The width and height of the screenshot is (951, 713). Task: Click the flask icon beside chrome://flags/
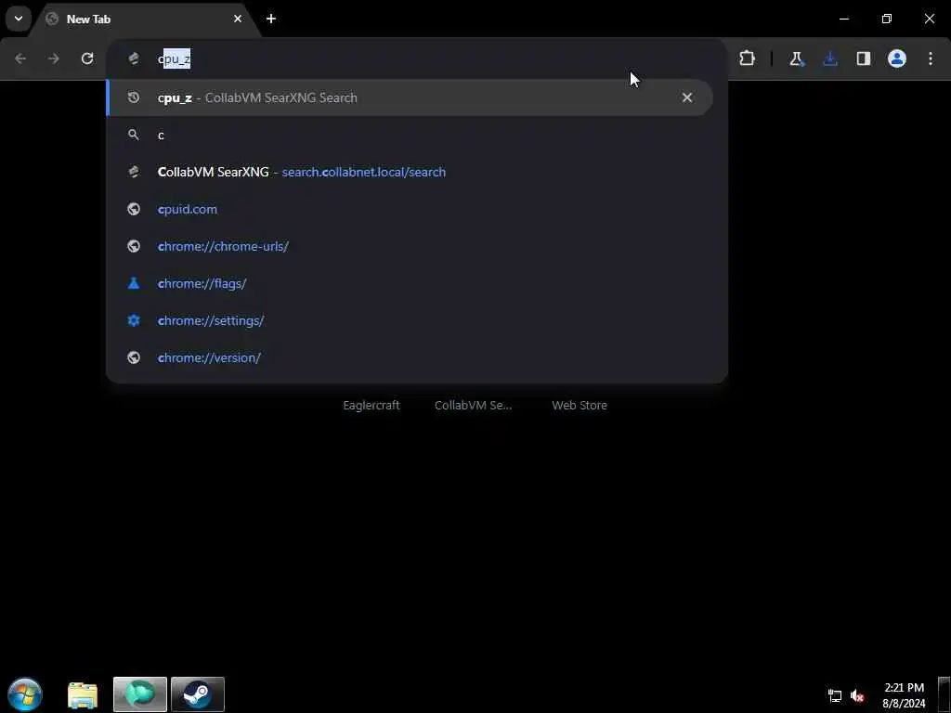(134, 283)
